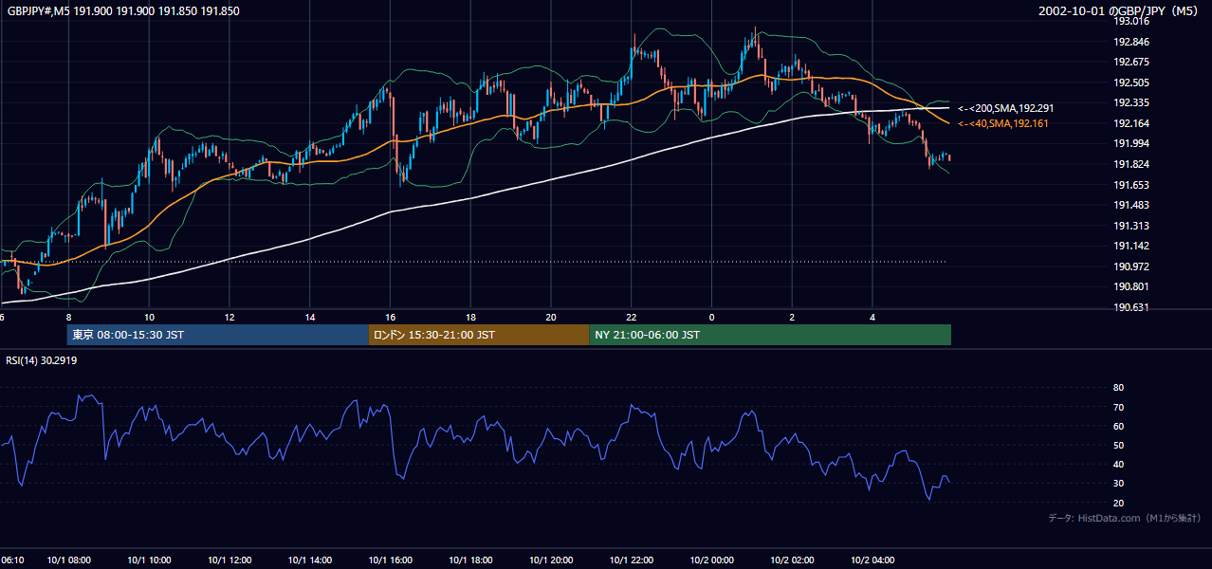Click price axis value 193.016
The width and height of the screenshot is (1212, 569).
(1131, 21)
